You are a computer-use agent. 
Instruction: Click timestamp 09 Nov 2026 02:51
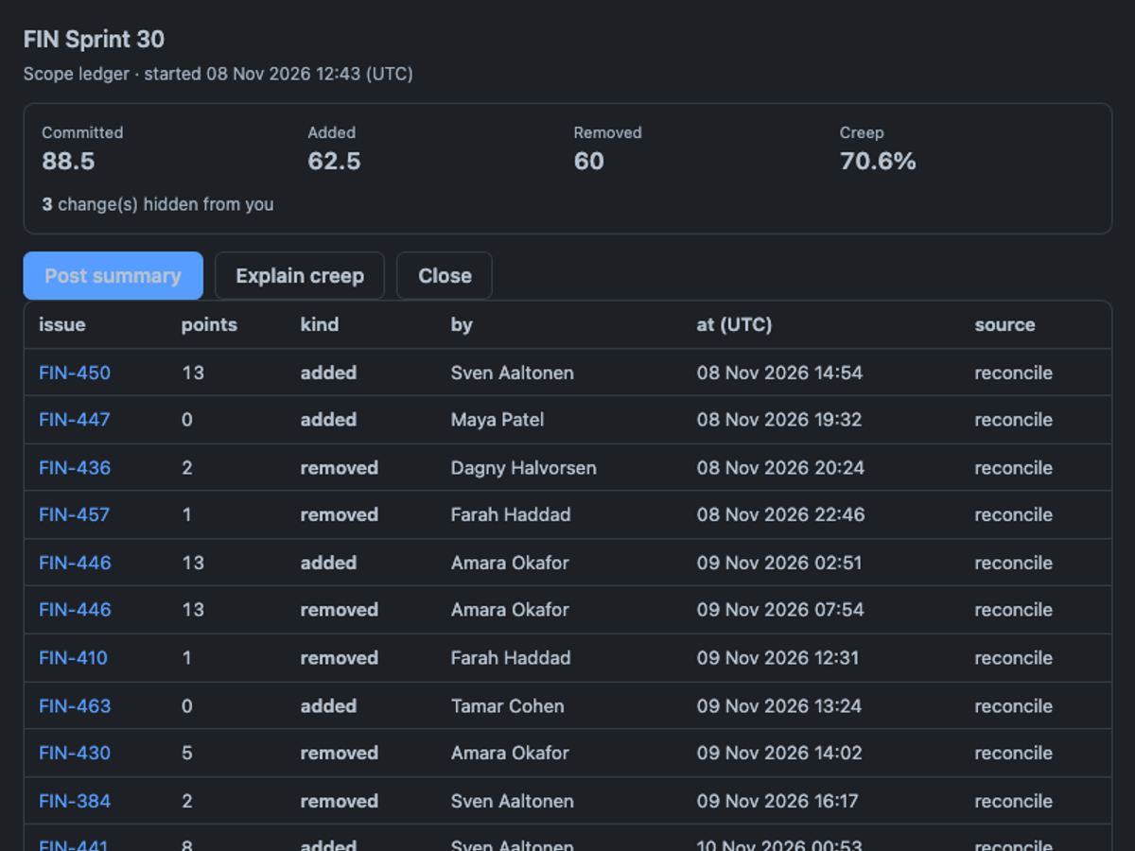tap(779, 563)
